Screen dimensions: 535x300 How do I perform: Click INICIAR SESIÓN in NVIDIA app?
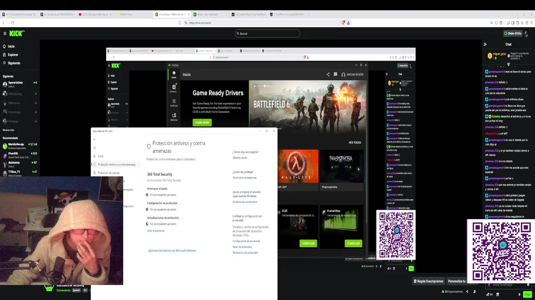352,75
